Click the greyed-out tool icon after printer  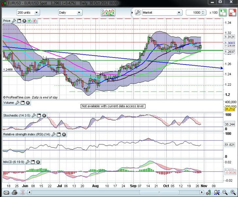coord(23,192)
